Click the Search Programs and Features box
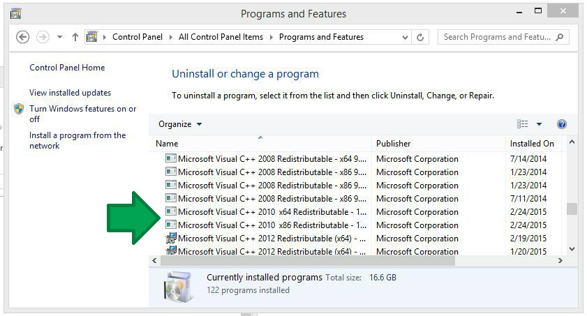The width and height of the screenshot is (587, 316). pyautogui.click(x=503, y=37)
